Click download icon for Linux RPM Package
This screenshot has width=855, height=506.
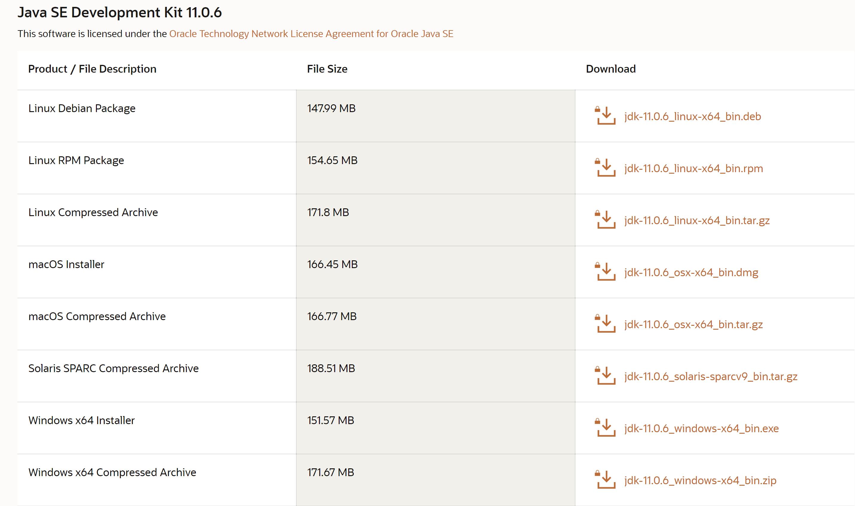point(605,167)
